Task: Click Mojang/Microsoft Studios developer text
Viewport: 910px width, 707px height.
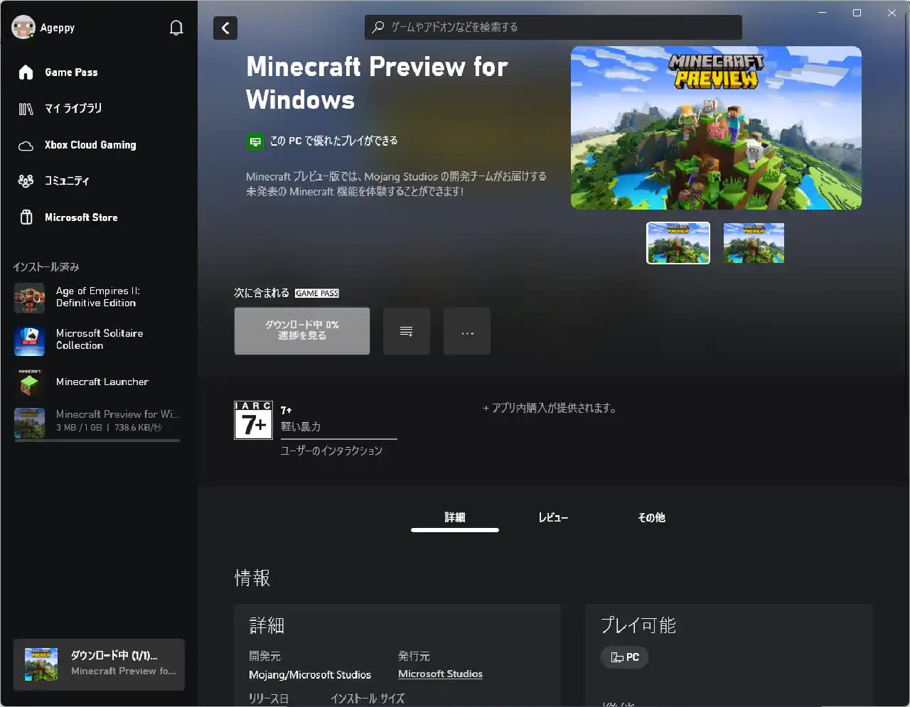Action: tap(310, 675)
